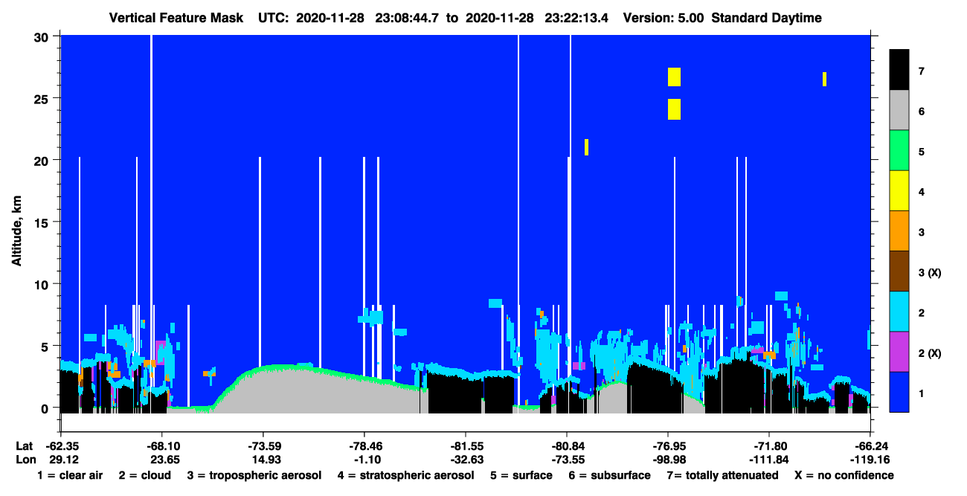The width and height of the screenshot is (967, 496).
Task: Click the legend entry '5 = surface'
Action: [x=521, y=476]
